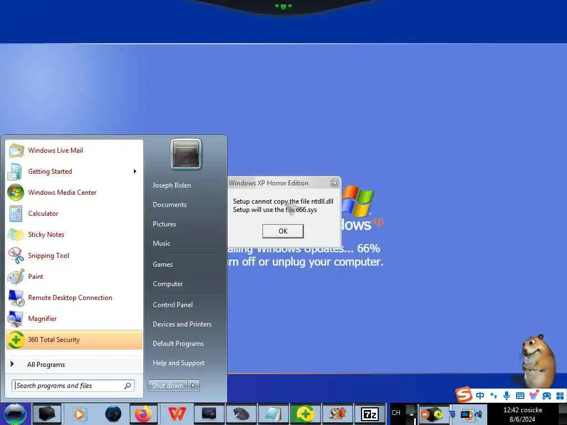Click the CH language indicator
The width and height of the screenshot is (567, 425).
pyautogui.click(x=396, y=412)
